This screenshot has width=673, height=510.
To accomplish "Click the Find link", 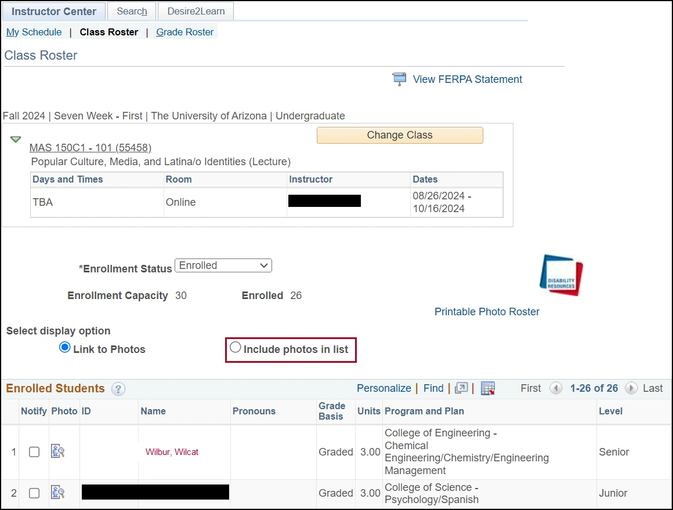I will (x=433, y=388).
